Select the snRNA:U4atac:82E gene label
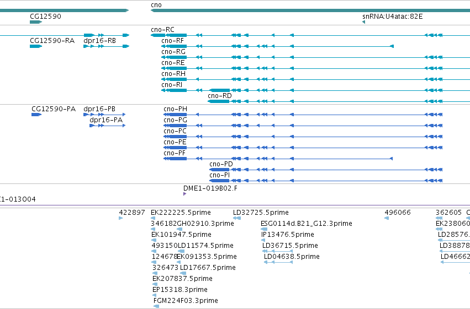 (392, 17)
